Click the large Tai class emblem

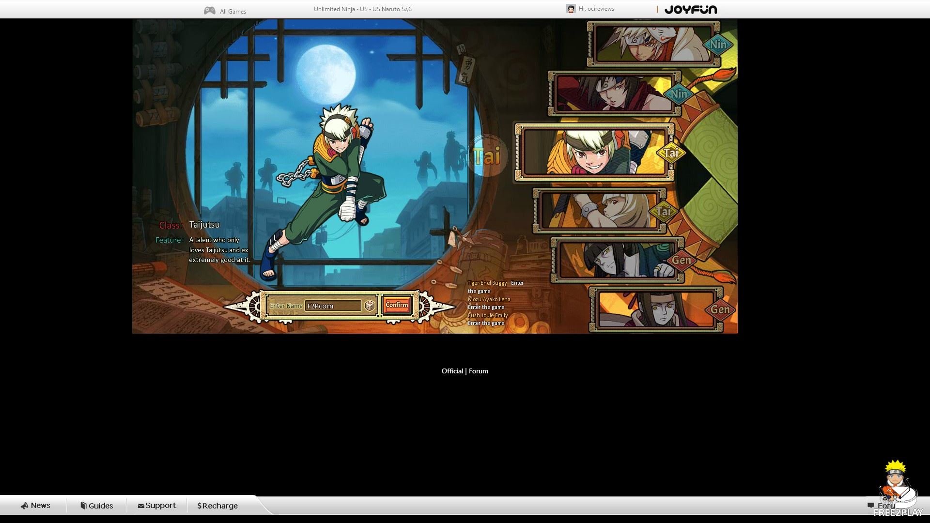[x=487, y=156]
